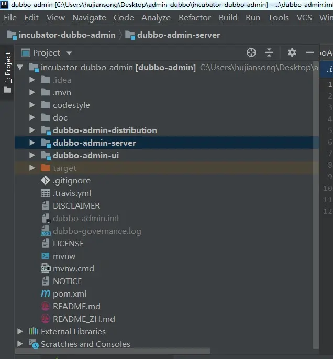Click the horizontal scrollbar of Project panel

point(113,351)
